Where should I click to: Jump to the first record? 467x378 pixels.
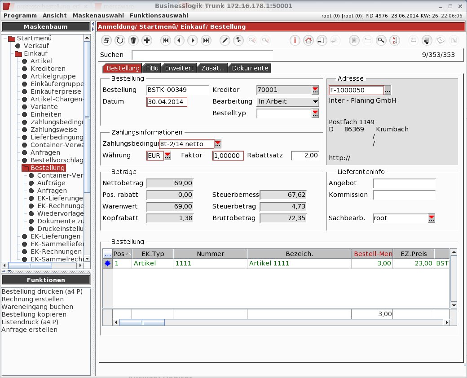point(166,40)
